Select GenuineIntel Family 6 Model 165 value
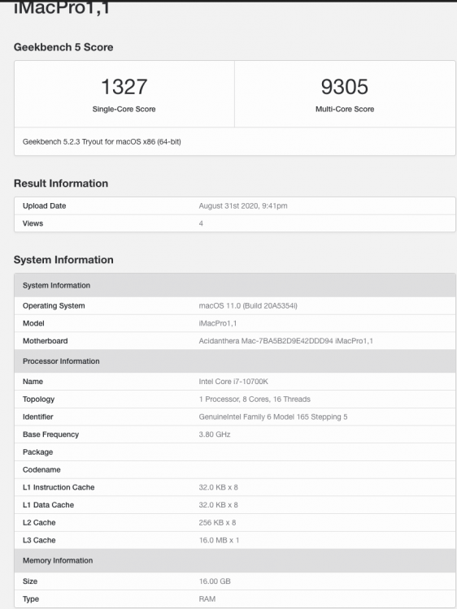The height and width of the screenshot is (609, 457). click(x=273, y=417)
